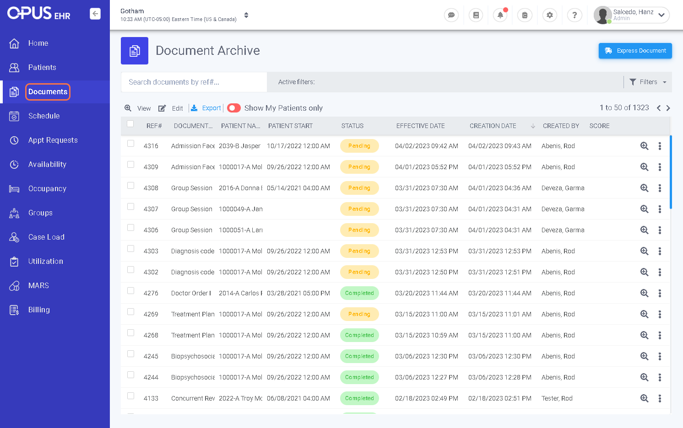Open Patients in the sidebar
683x428 pixels.
point(42,67)
